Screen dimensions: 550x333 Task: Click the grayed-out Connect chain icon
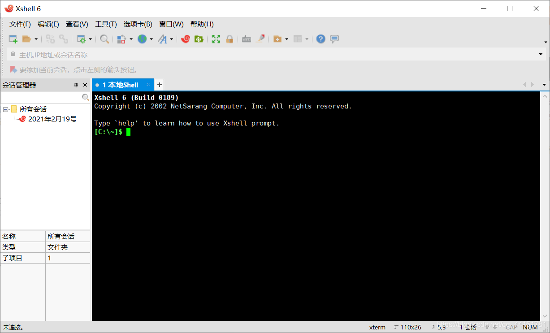coord(50,39)
